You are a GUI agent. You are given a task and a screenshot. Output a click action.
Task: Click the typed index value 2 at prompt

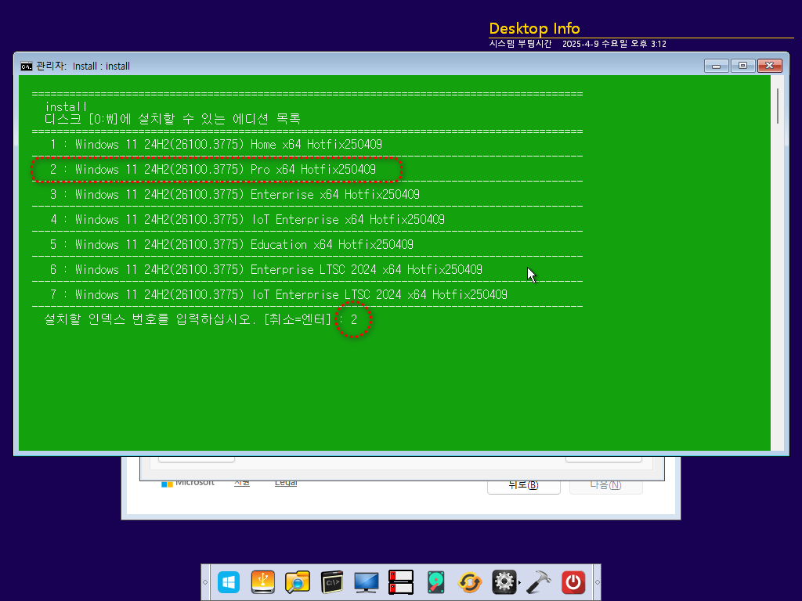[x=353, y=320]
